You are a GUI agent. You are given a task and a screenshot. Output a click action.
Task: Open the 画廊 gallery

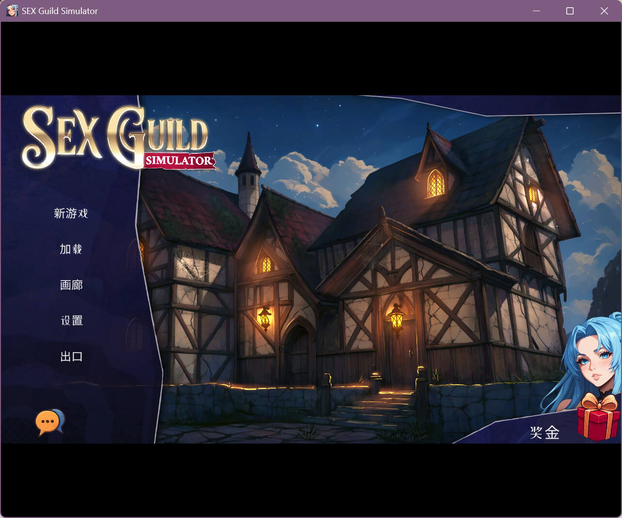(71, 285)
